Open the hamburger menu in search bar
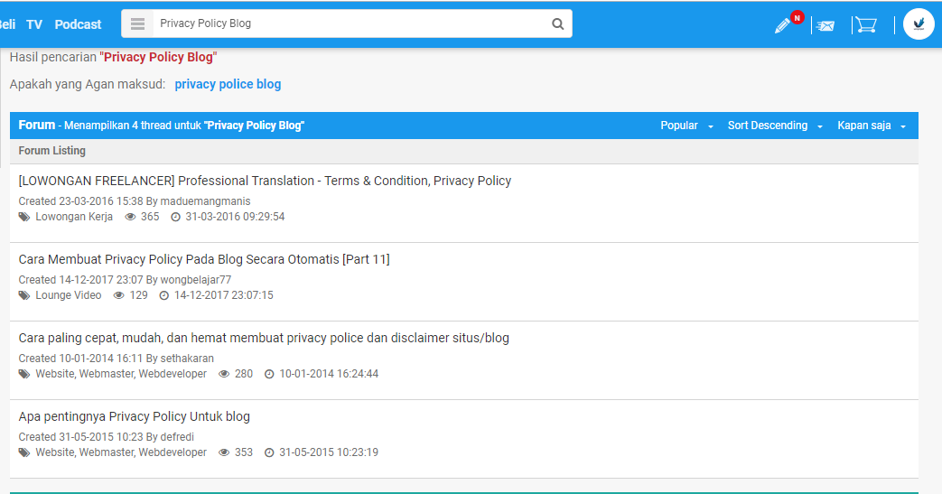This screenshot has height=494, width=942. 137,24
